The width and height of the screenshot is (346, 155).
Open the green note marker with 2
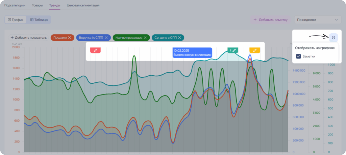[232, 50]
